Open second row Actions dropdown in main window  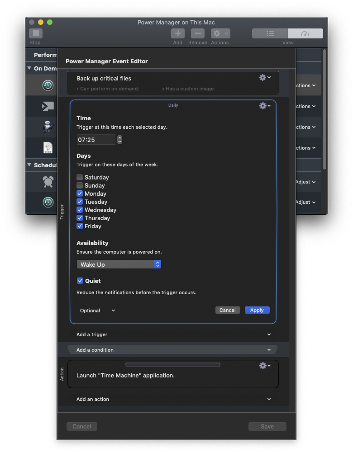click(305, 106)
